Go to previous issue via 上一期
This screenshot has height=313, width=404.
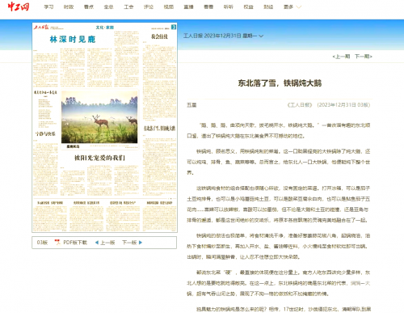point(341,57)
